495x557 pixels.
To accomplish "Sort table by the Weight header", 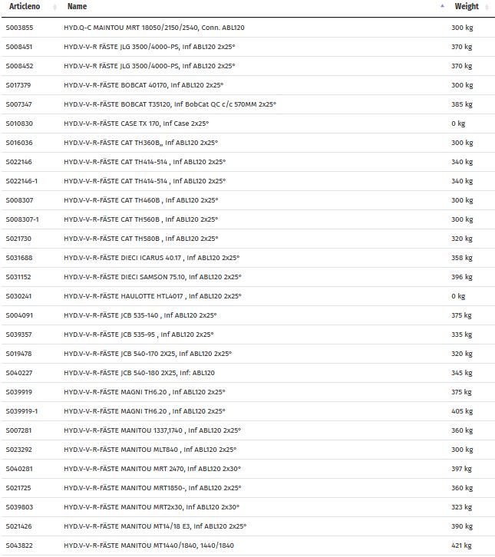I will tap(466, 7).
